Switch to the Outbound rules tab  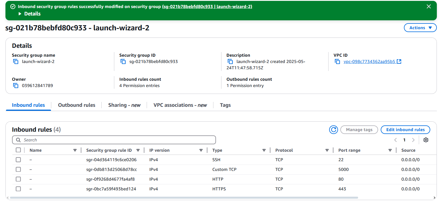tap(76, 105)
